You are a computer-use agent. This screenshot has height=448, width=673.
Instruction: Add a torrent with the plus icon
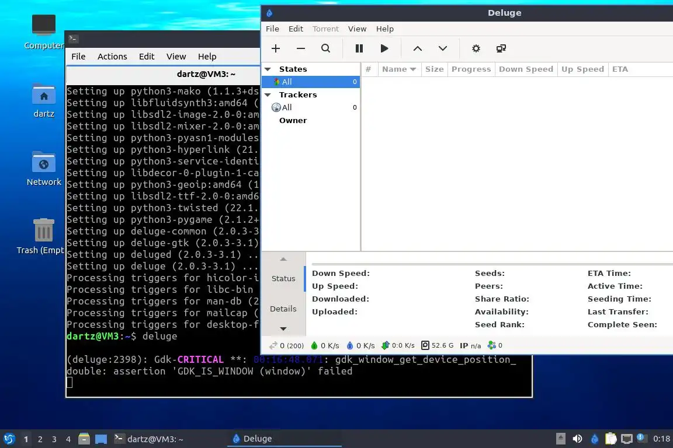coord(276,48)
